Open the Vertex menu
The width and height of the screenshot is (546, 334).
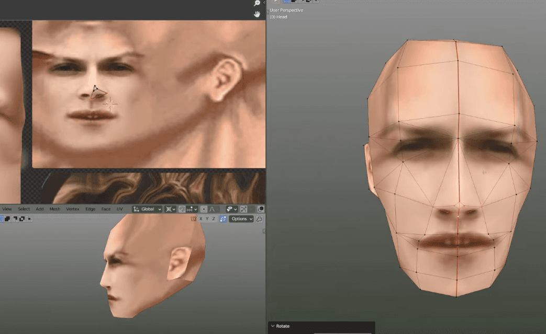click(x=72, y=209)
